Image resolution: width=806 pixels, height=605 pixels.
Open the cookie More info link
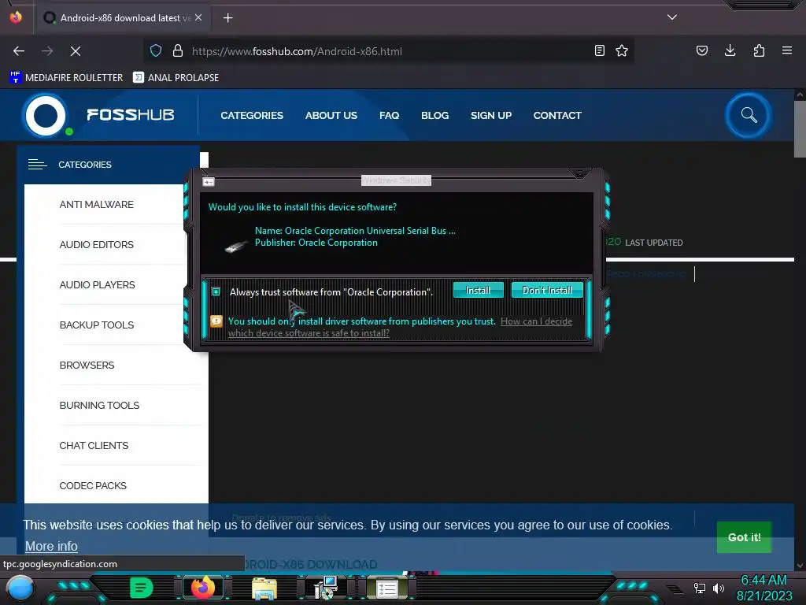[x=51, y=546]
